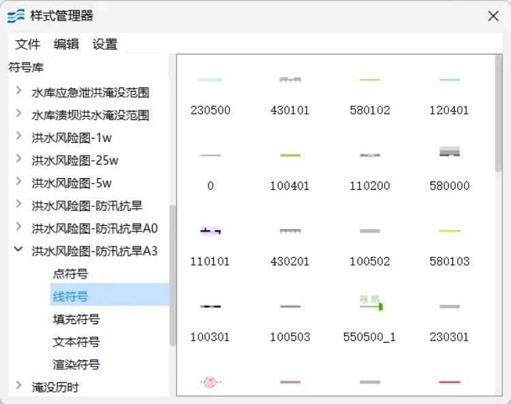Select the 430101 line symbol

[x=290, y=81]
